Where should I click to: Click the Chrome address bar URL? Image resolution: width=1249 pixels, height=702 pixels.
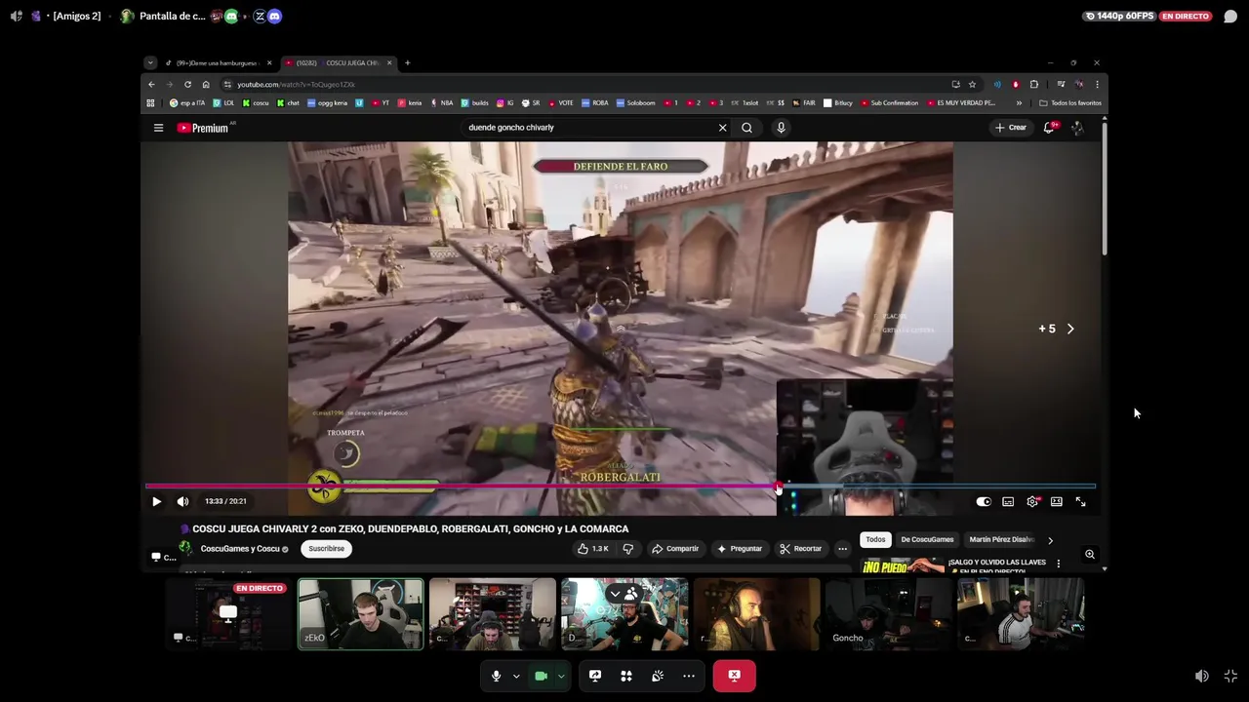(x=296, y=85)
